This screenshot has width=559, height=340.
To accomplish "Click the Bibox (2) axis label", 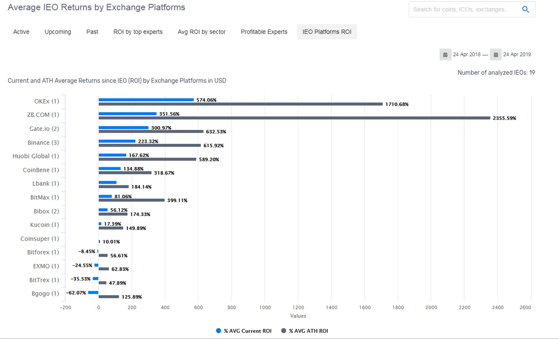I will click(46, 211).
